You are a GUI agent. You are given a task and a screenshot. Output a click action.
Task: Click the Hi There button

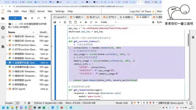coord(148,12)
